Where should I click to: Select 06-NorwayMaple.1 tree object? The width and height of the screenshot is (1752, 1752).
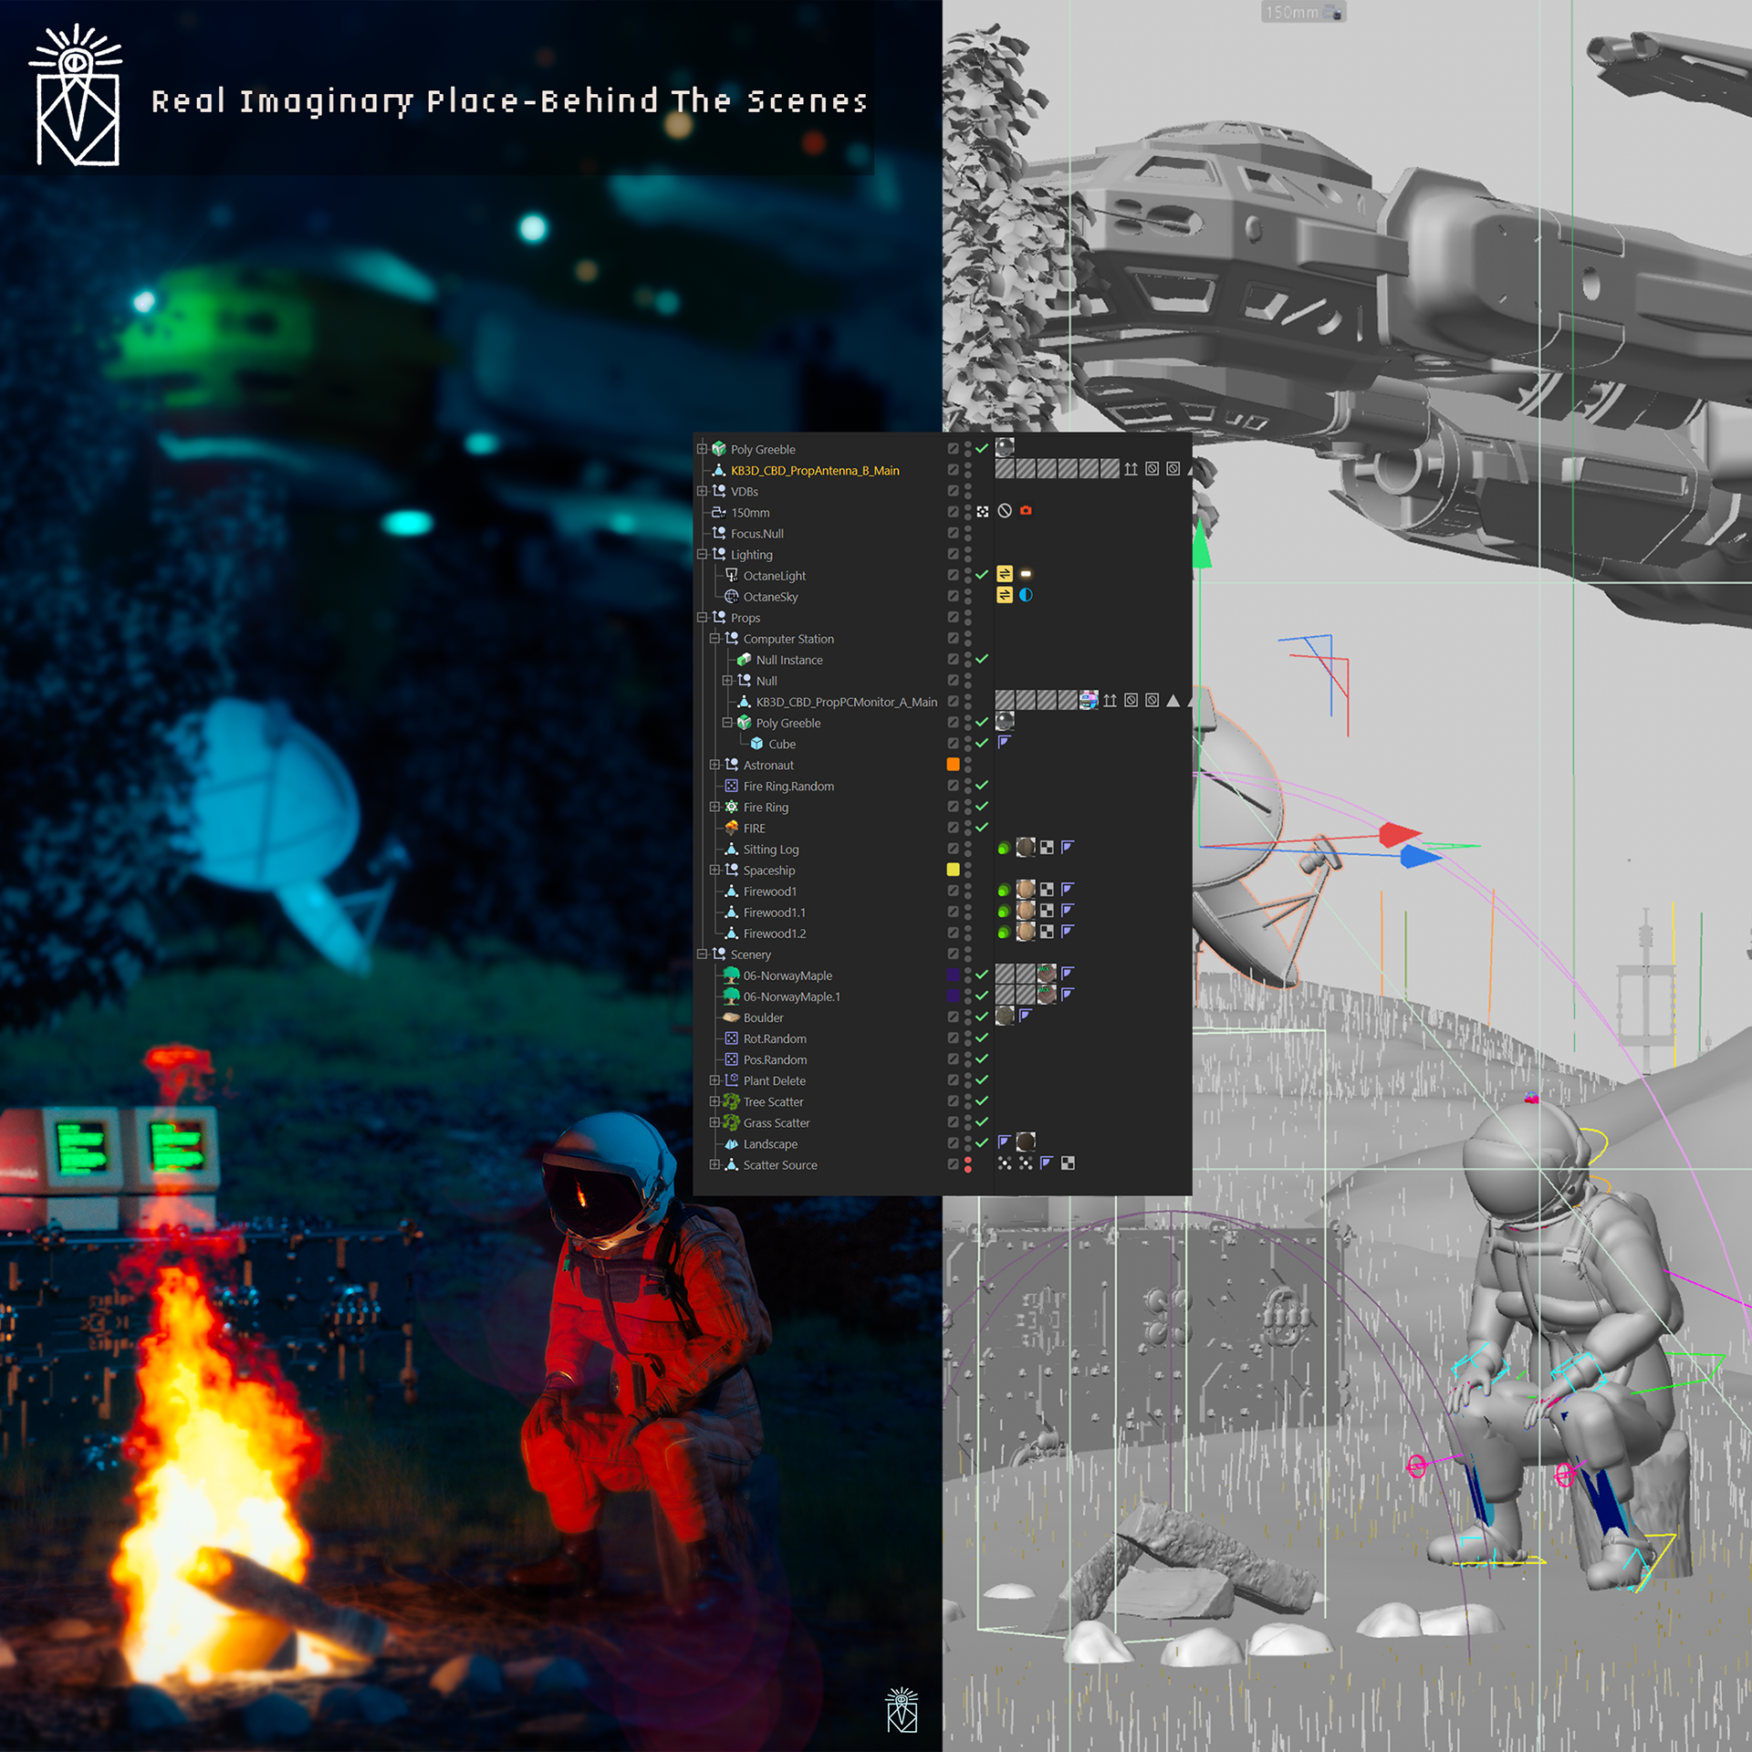[791, 996]
